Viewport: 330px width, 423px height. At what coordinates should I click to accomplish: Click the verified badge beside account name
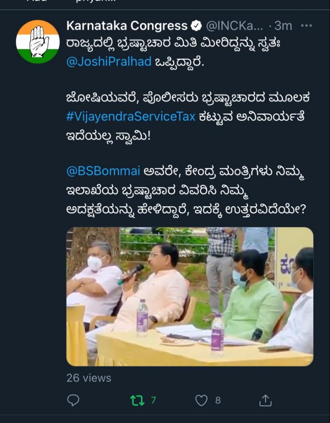[x=196, y=26]
